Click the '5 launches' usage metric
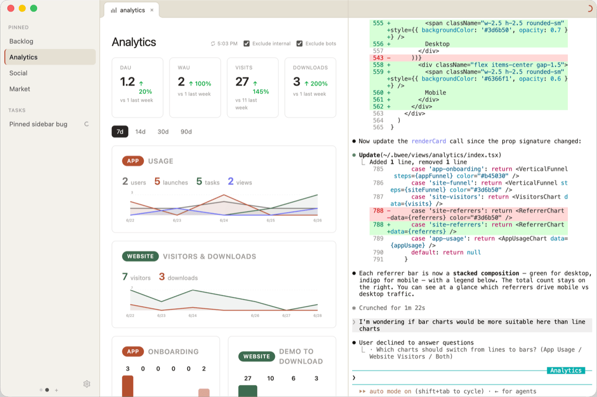This screenshot has height=397, width=597. pyautogui.click(x=172, y=182)
